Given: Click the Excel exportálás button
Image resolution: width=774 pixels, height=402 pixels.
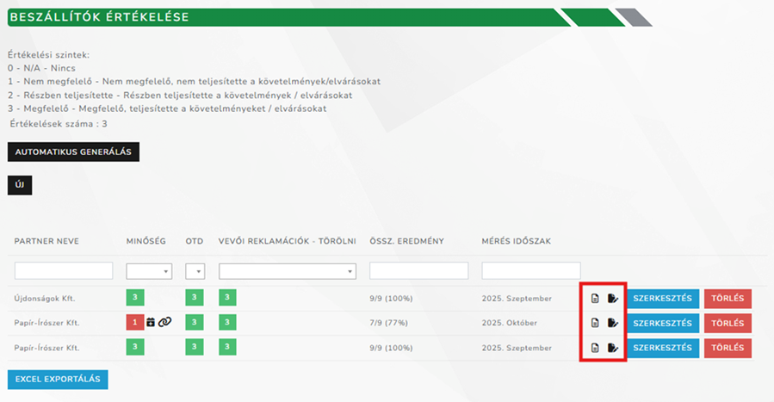Looking at the screenshot, I should (x=58, y=380).
